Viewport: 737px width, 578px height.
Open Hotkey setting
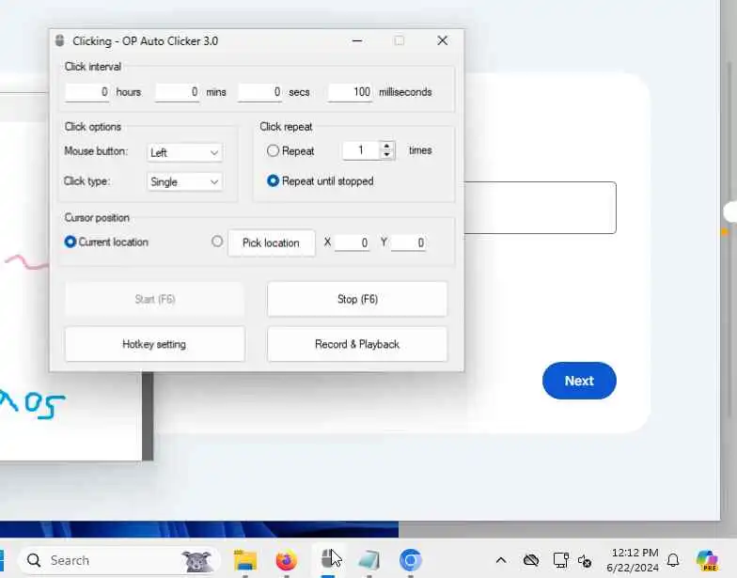tap(154, 344)
